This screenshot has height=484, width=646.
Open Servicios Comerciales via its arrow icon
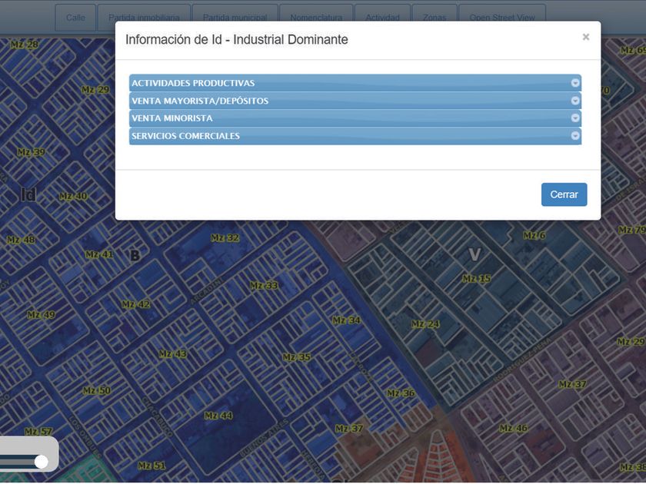[574, 136]
